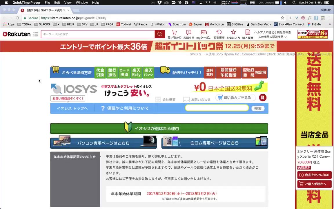Open the Notification Center menu bar icon

coord(326,3)
